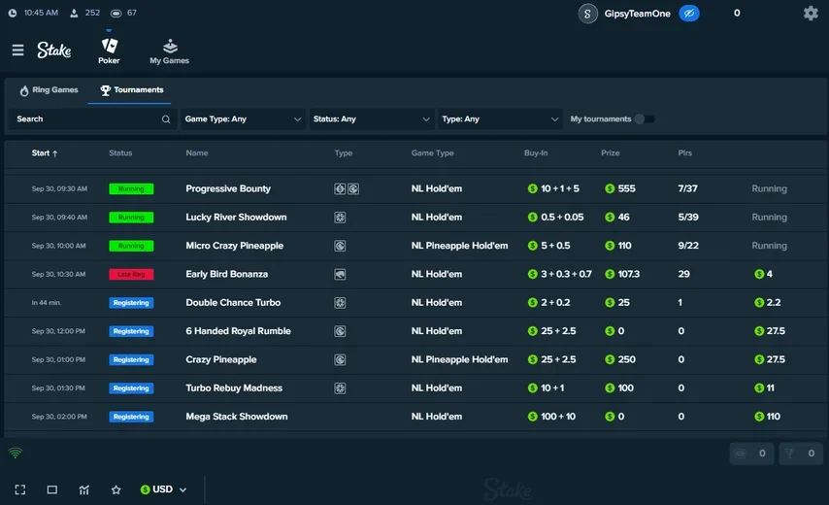Click the tables count icon

coord(116,13)
